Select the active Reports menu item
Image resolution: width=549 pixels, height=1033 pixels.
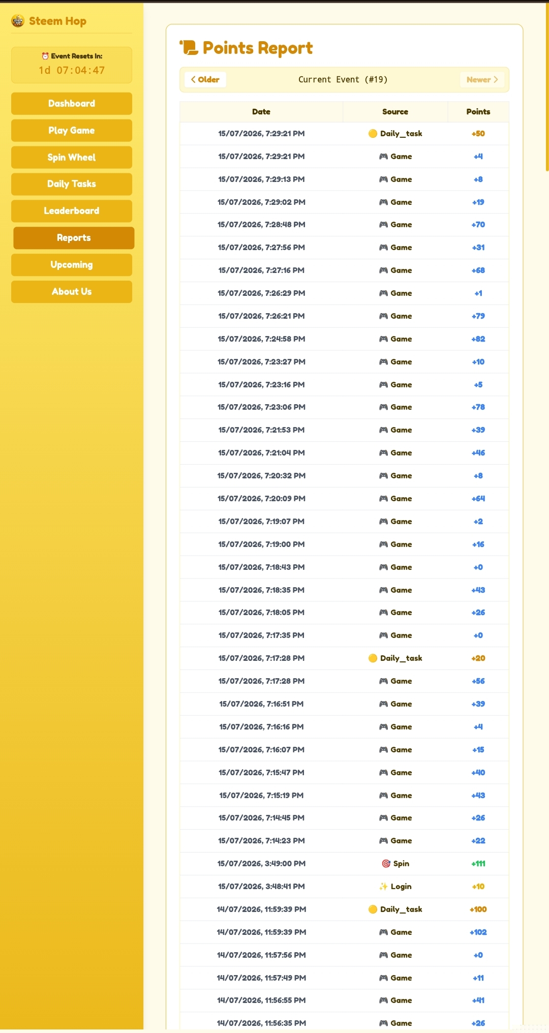point(74,238)
